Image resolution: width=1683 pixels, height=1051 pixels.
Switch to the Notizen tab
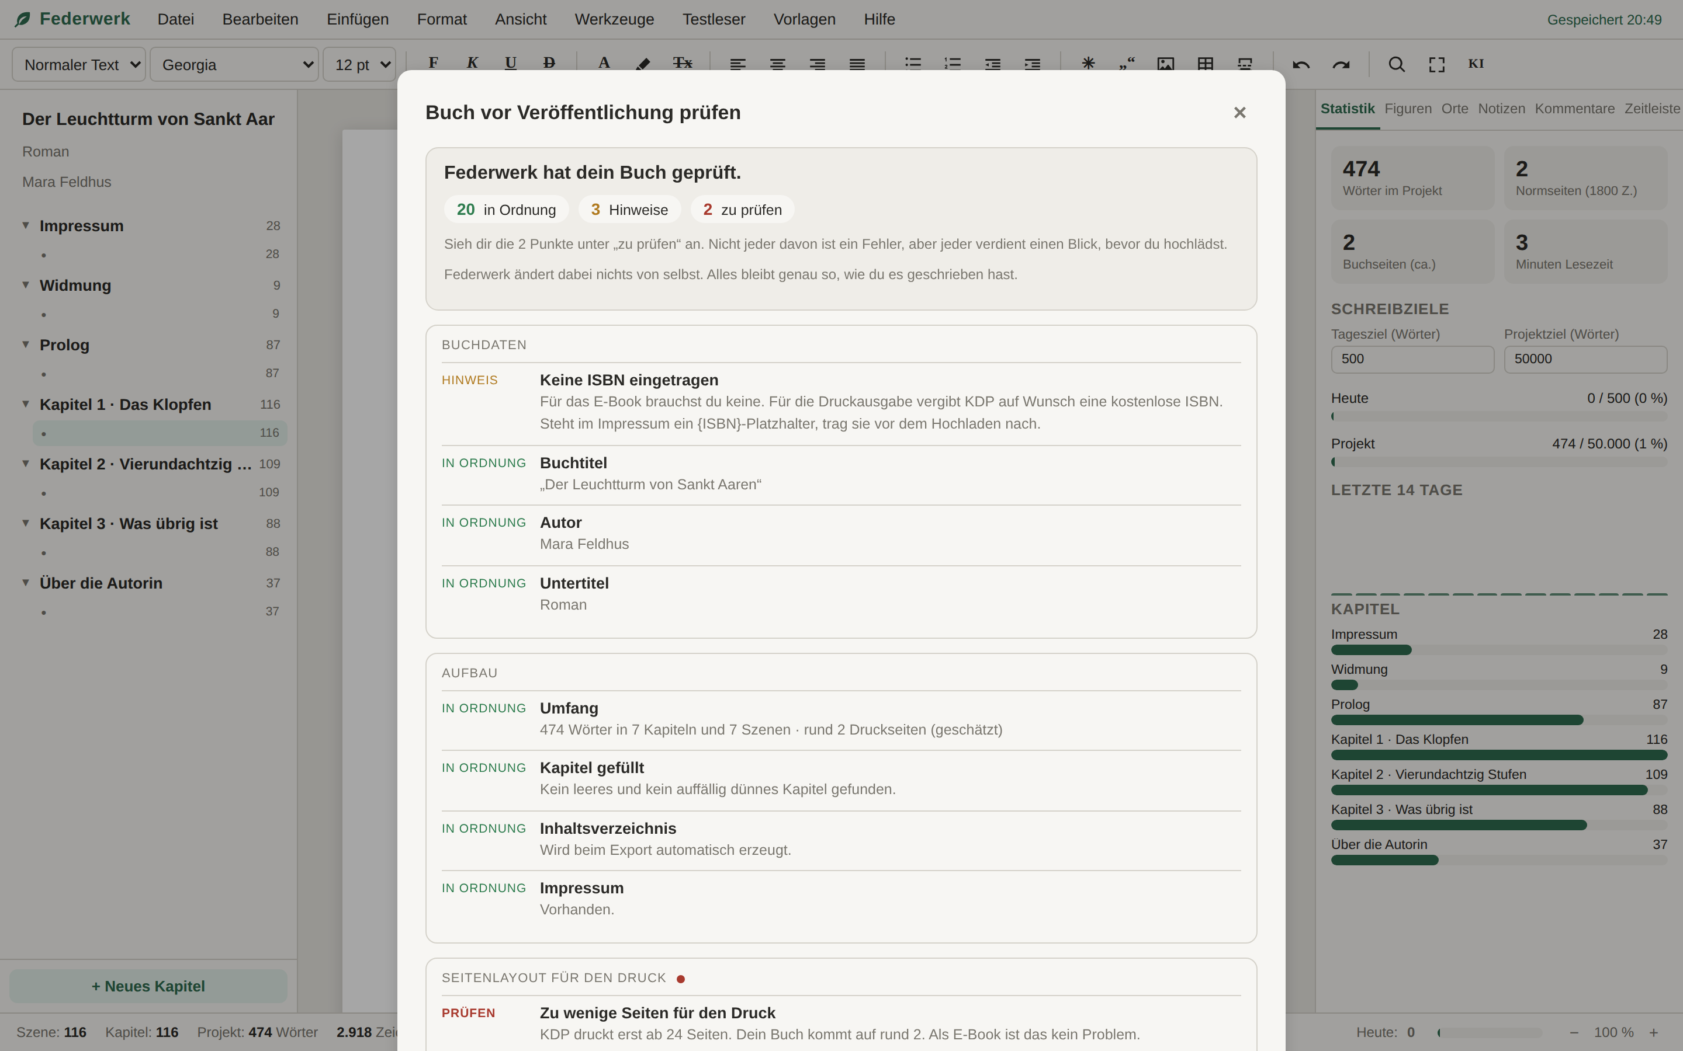tap(1501, 109)
